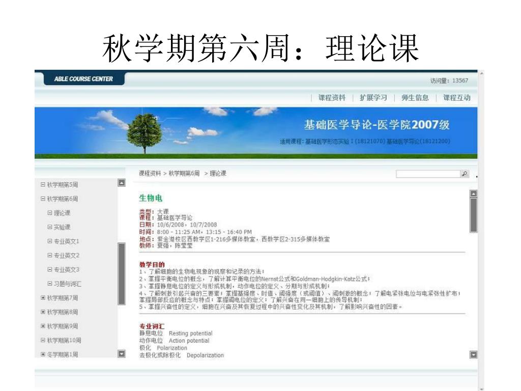Collapse the 秋学期第6周 tree node
The height and width of the screenshot is (391, 521).
pos(43,199)
